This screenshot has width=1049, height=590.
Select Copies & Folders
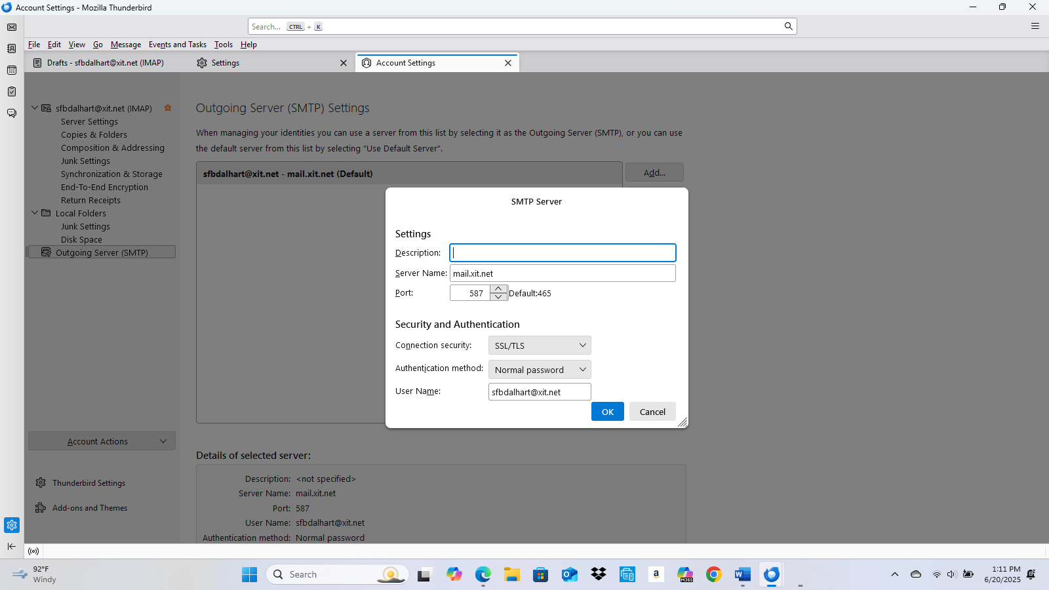click(x=94, y=134)
